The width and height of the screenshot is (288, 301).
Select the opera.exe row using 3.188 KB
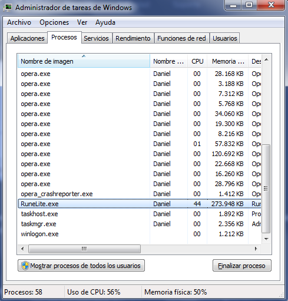[140, 84]
